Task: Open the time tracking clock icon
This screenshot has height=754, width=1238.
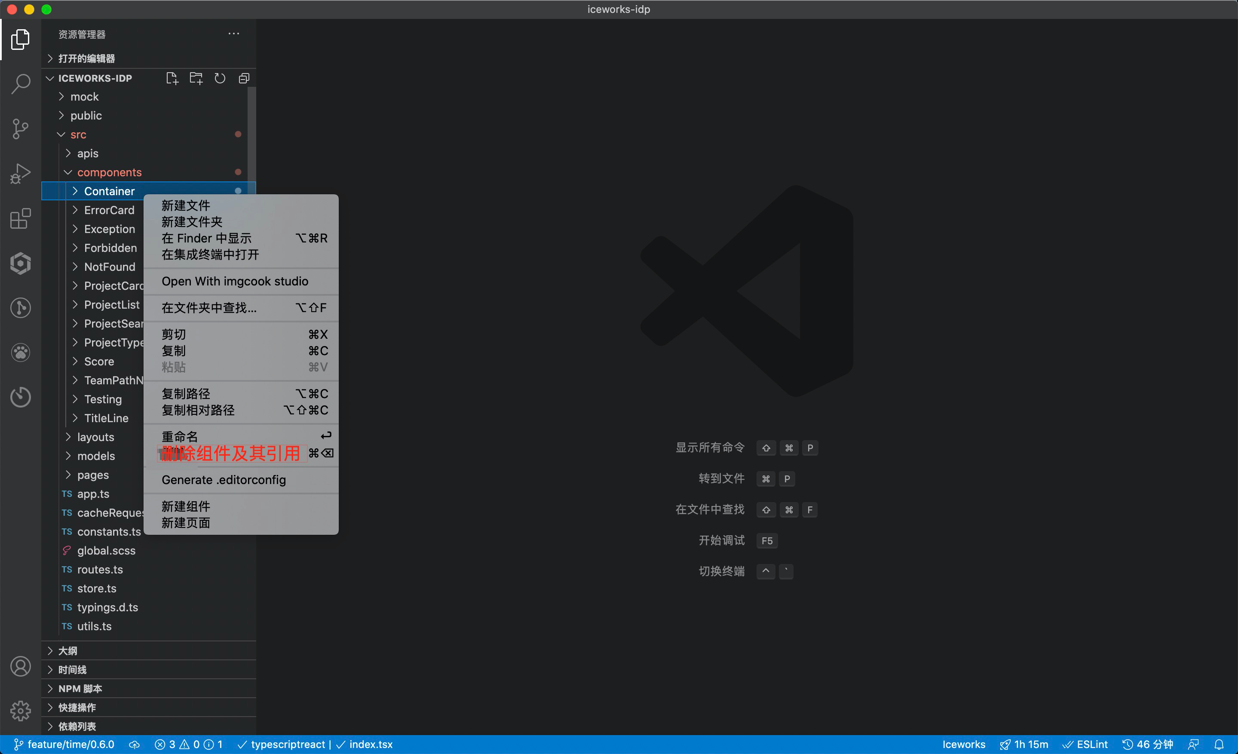Action: point(21,396)
